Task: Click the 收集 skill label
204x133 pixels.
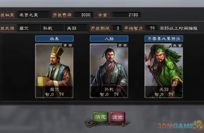Action: (x=54, y=39)
